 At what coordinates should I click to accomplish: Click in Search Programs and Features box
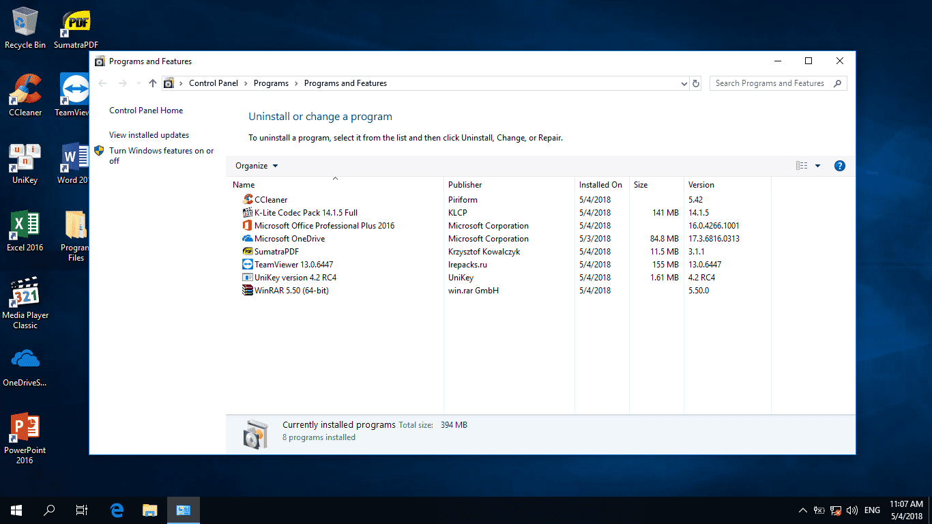[x=778, y=83]
